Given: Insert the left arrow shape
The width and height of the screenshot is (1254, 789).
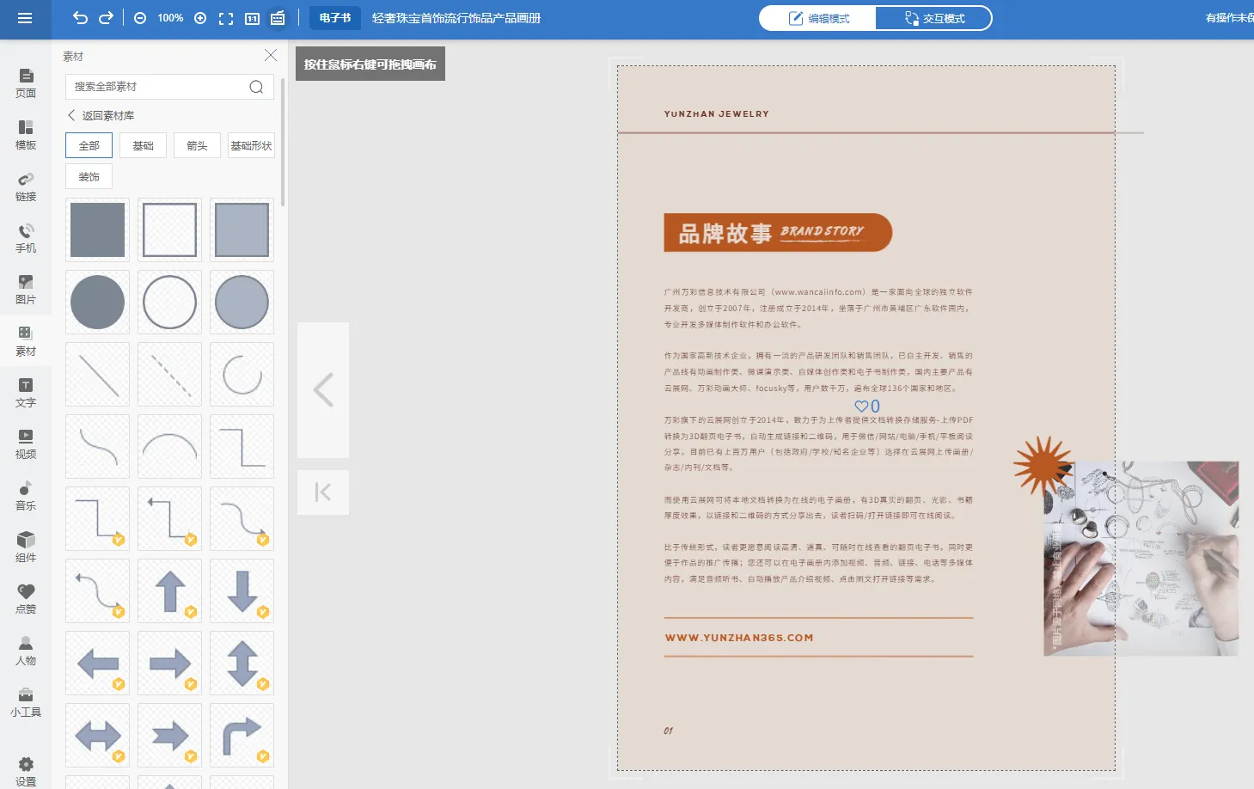Looking at the screenshot, I should [x=97, y=663].
